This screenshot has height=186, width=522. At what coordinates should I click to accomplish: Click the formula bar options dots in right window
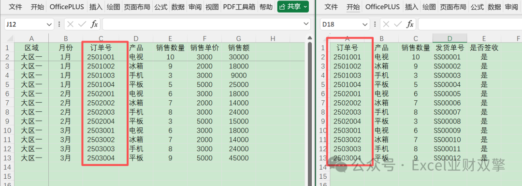tap(375, 24)
